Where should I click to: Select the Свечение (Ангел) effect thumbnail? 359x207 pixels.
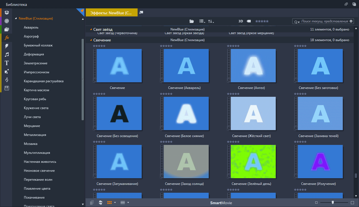[253, 66]
